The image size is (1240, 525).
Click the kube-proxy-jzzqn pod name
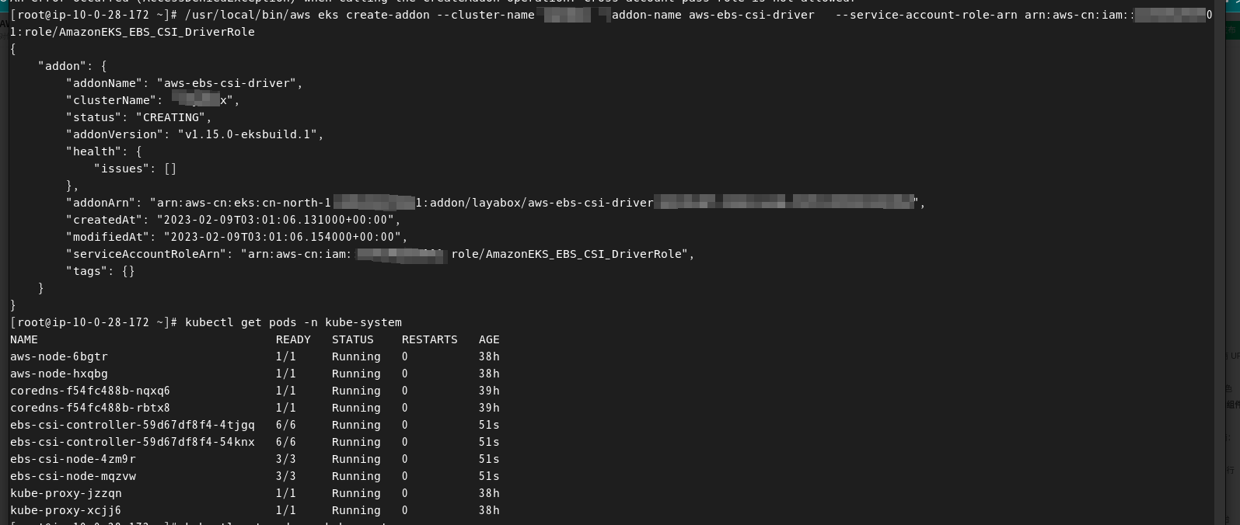point(66,493)
